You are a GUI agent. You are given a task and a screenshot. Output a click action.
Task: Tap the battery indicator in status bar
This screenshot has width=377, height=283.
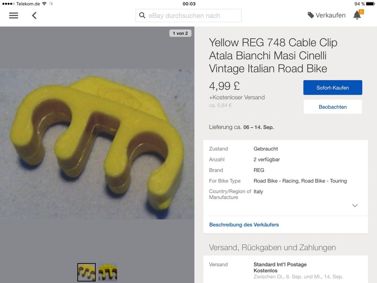click(x=371, y=4)
